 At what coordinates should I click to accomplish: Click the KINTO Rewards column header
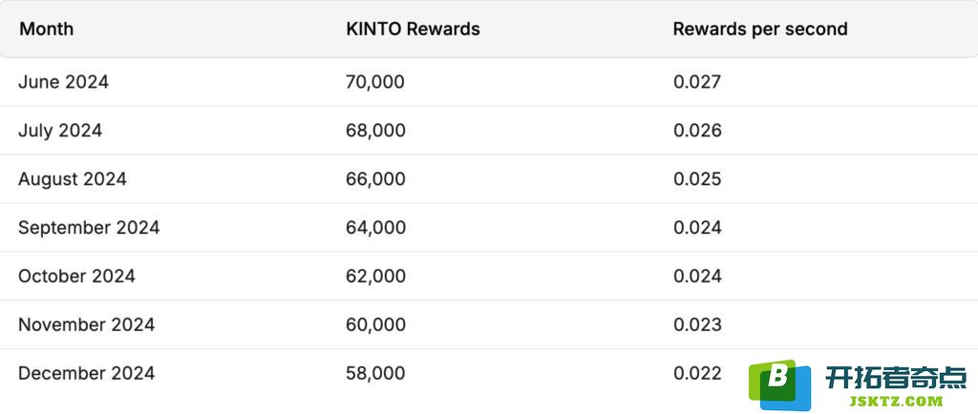click(x=413, y=29)
